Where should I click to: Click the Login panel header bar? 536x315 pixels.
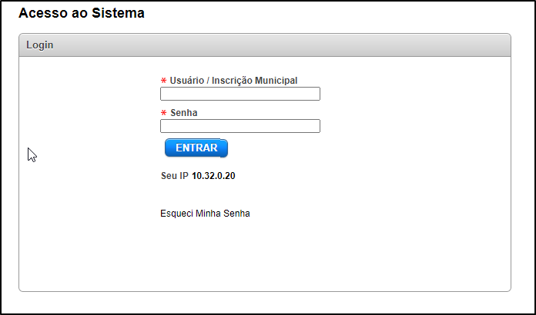tap(264, 45)
